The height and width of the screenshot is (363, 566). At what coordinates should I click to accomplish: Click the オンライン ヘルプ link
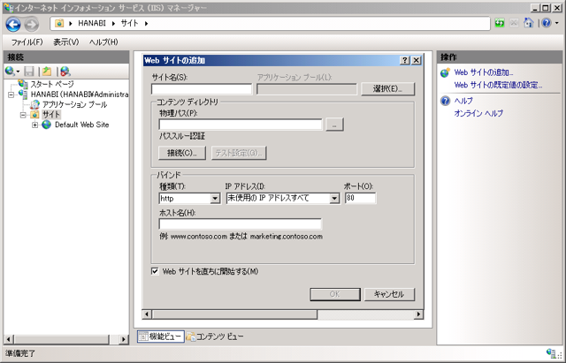pyautogui.click(x=478, y=113)
